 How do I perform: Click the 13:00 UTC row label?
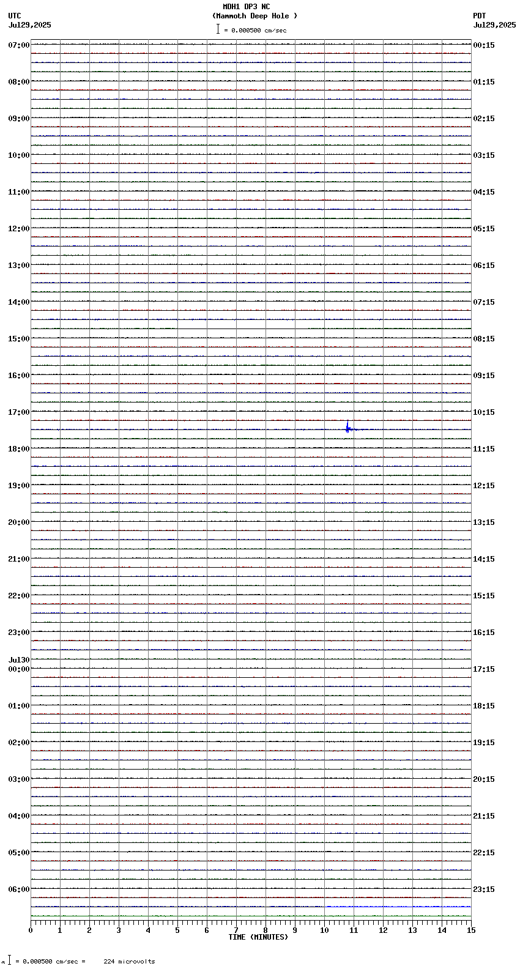[19, 265]
